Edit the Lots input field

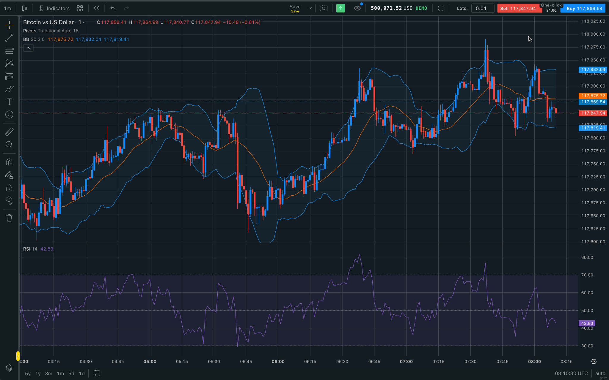tap(483, 8)
